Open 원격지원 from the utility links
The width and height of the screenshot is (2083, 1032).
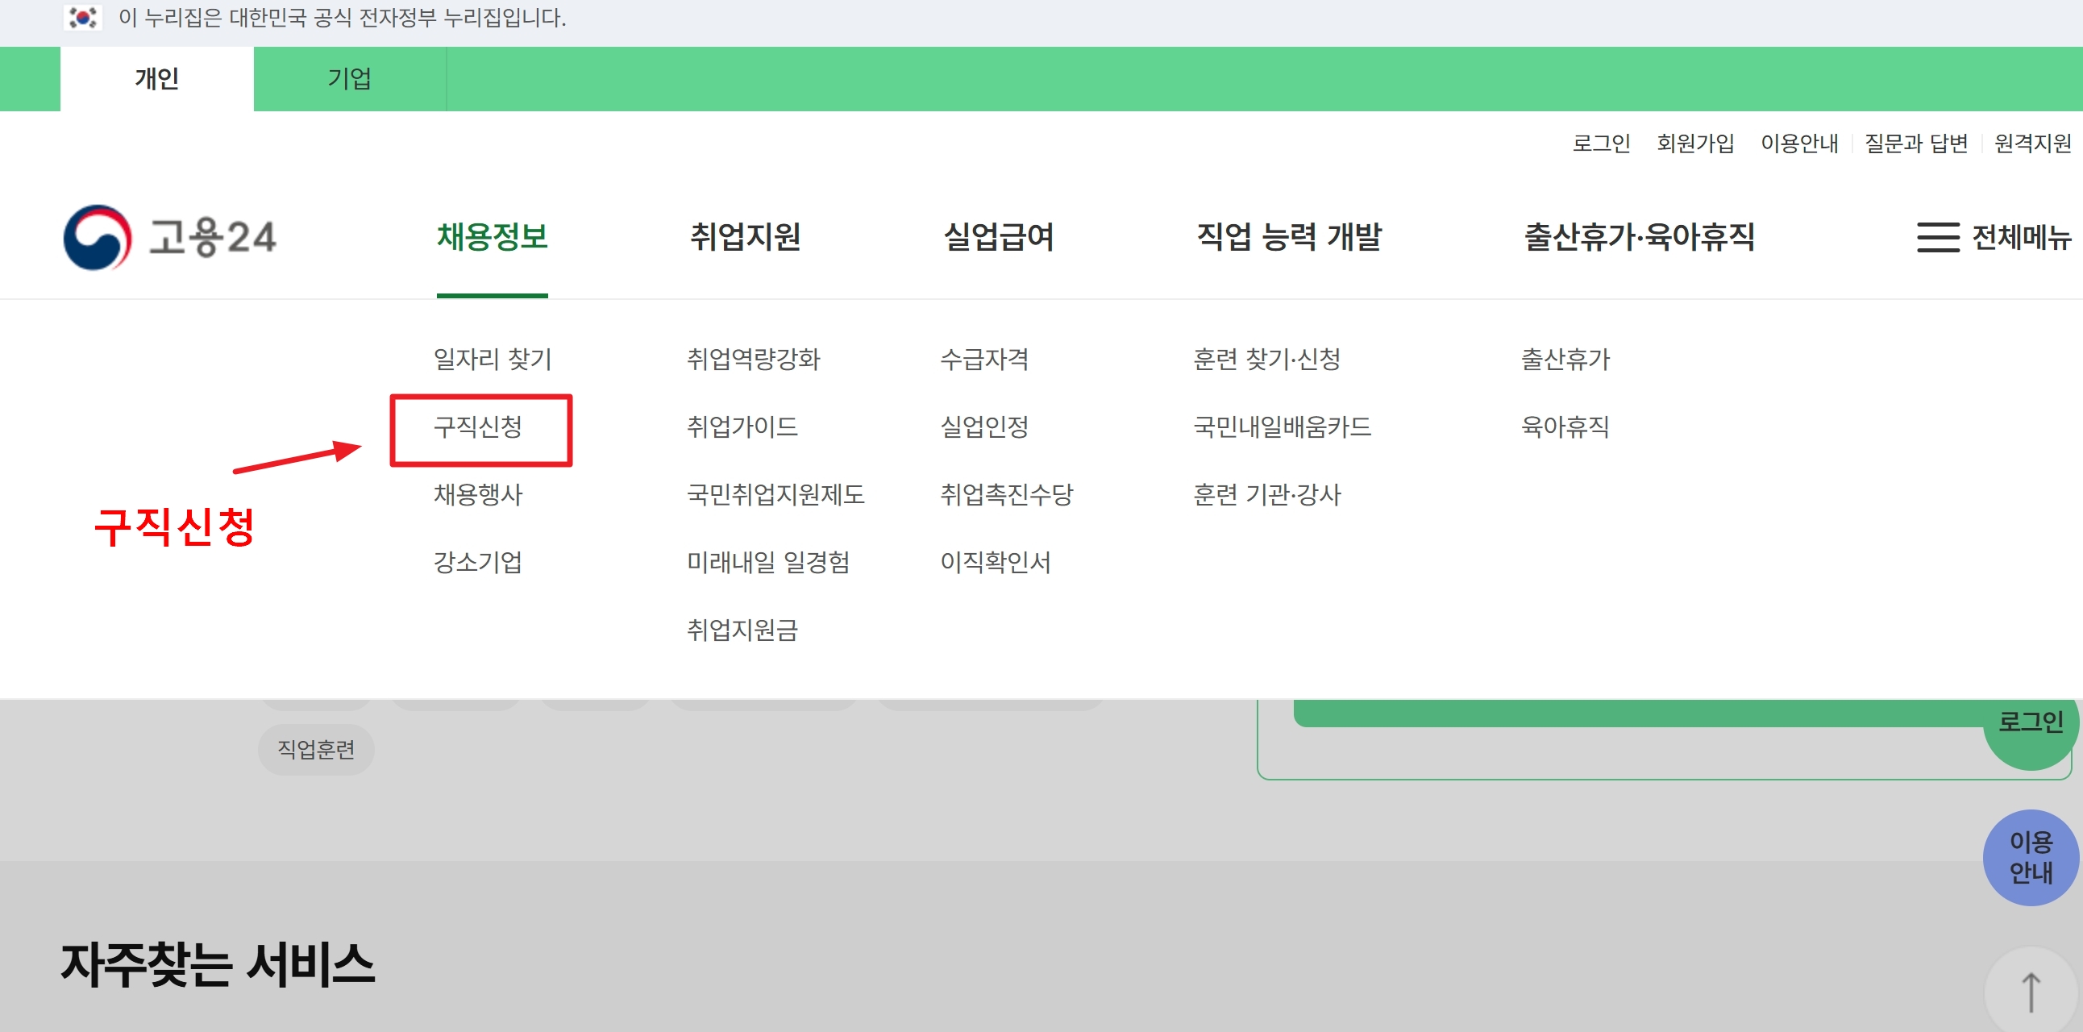[2032, 144]
